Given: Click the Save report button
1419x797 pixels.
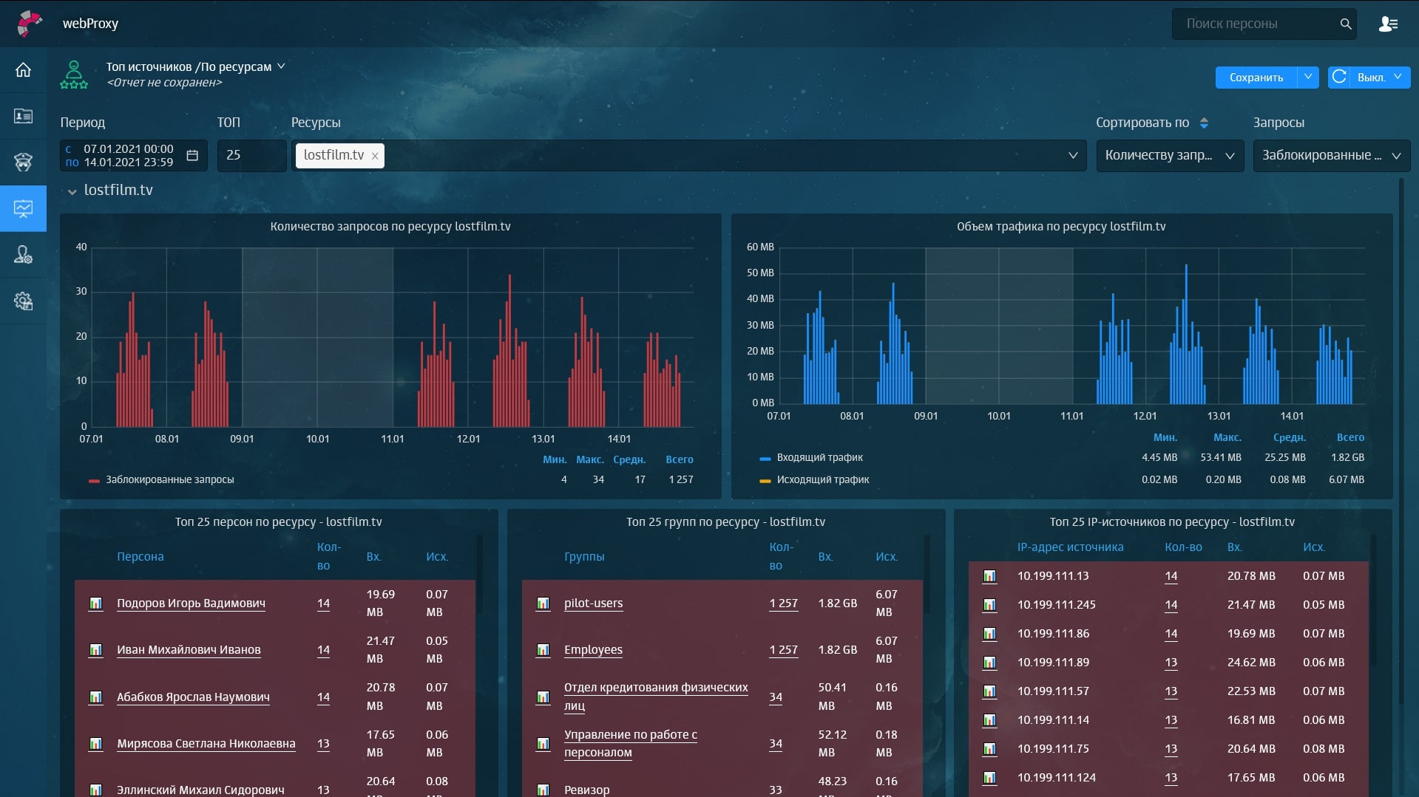Looking at the screenshot, I should (x=1256, y=78).
